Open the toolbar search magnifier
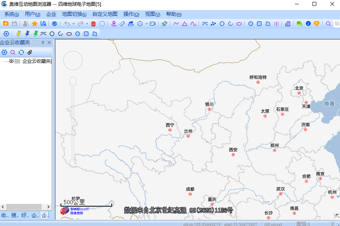The width and height of the screenshot is (340, 226). [x=328, y=24]
